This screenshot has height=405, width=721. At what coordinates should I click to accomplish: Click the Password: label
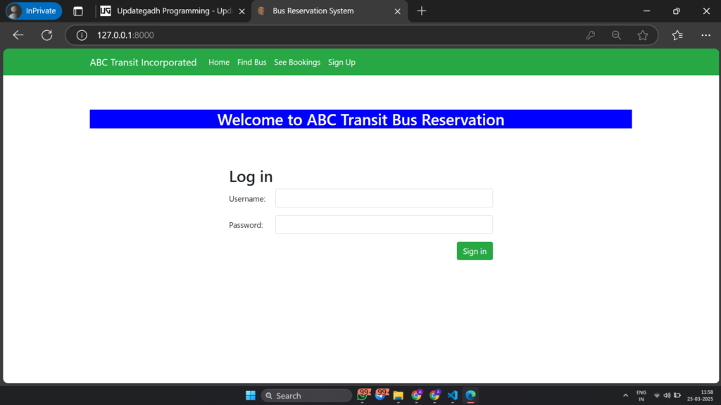(246, 225)
